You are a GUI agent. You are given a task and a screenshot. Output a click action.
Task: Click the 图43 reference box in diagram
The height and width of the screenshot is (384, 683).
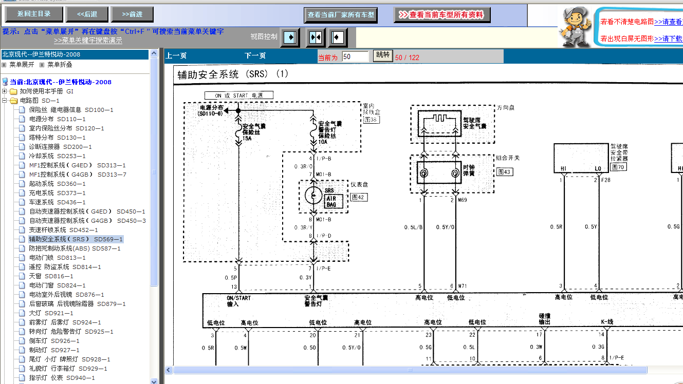coord(504,172)
